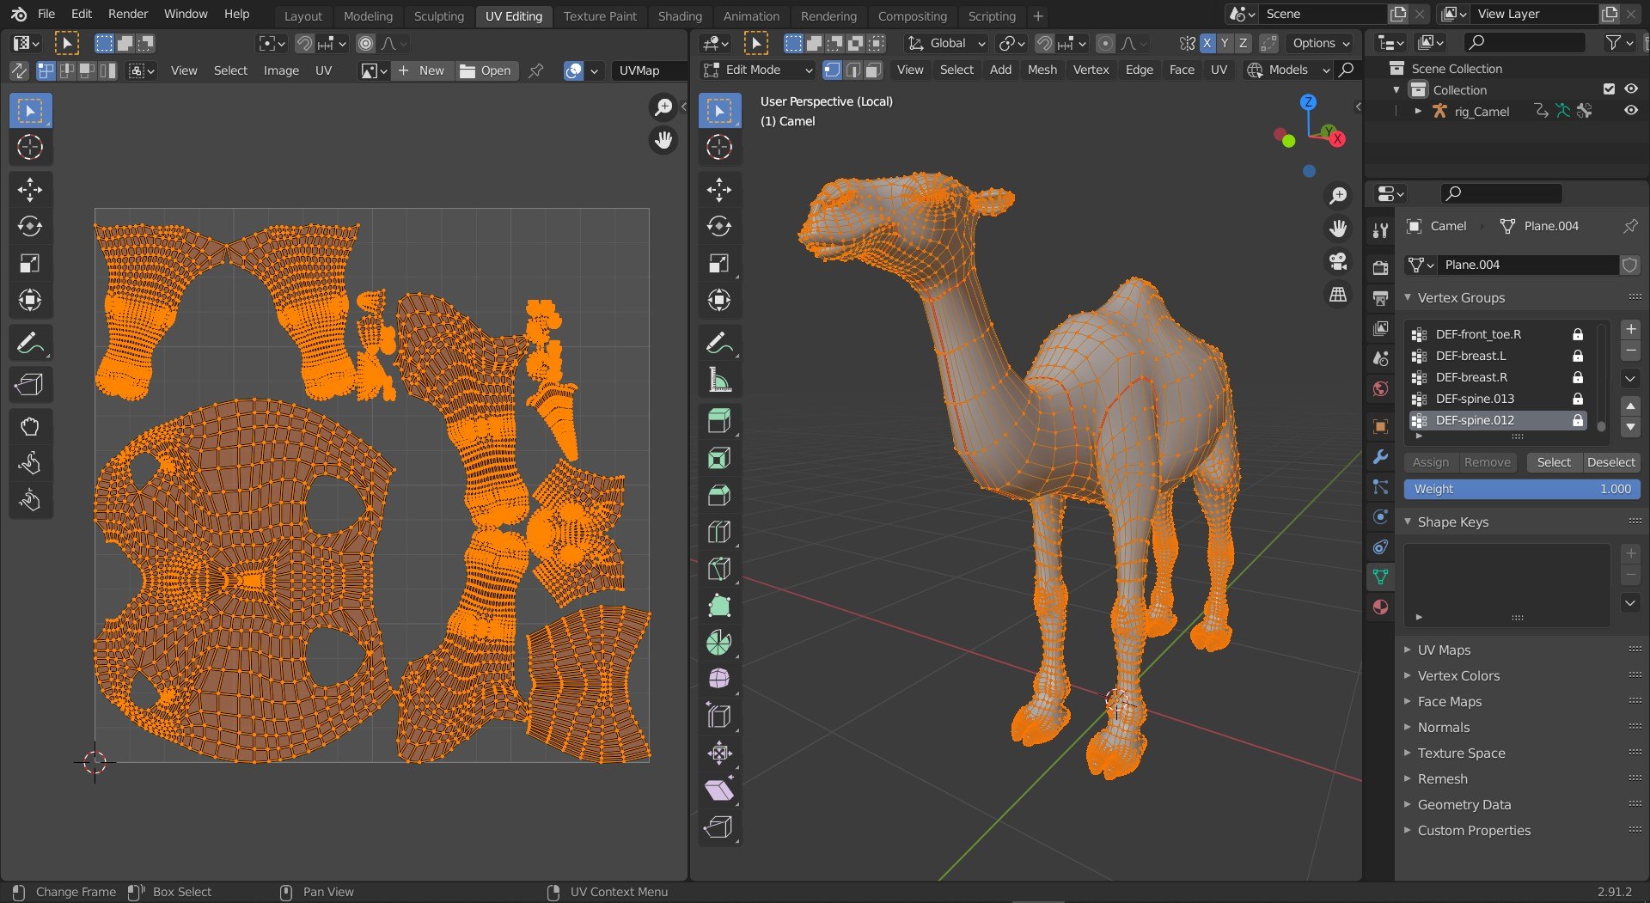Toggle camera view in 3D viewport
The image size is (1650, 903).
coord(1338,261)
